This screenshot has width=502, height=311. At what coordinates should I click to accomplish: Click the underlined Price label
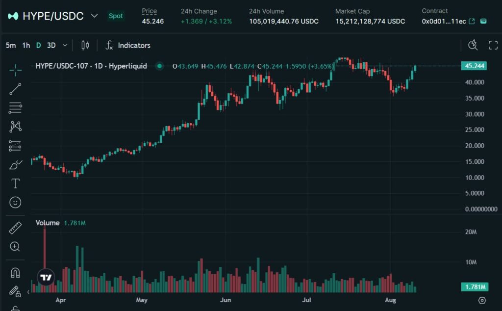coord(149,11)
